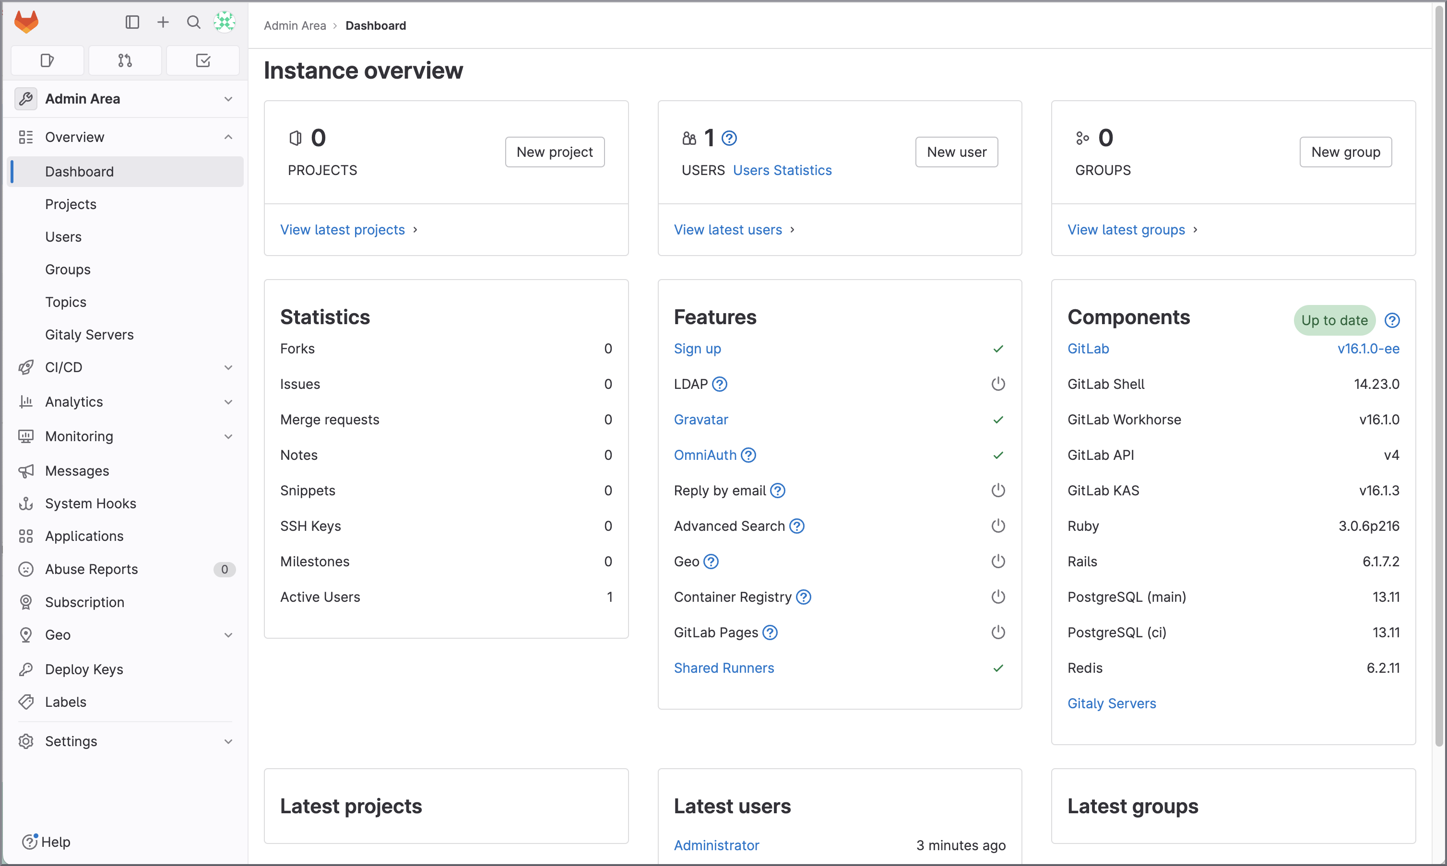Image resolution: width=1447 pixels, height=866 pixels.
Task: Open Users Statistics link
Action: [x=782, y=169]
